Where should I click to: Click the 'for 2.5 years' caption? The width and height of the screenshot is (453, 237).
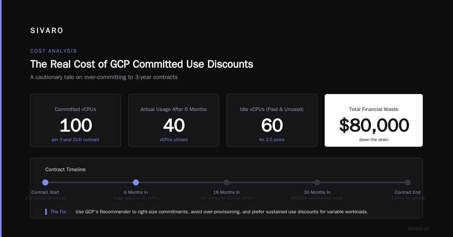[x=272, y=140]
